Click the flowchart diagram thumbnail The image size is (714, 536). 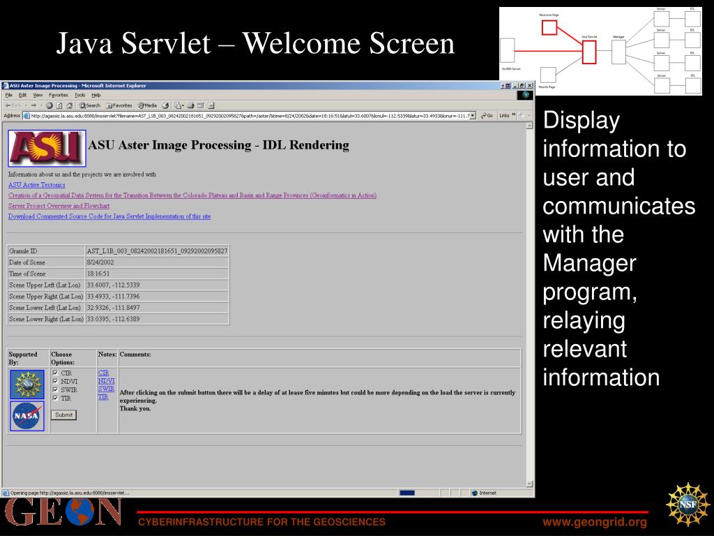tap(600, 51)
